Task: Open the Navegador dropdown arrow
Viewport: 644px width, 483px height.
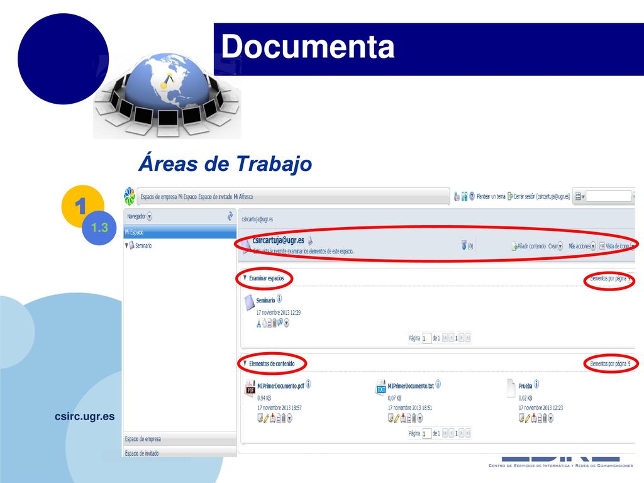Action: pos(150,216)
